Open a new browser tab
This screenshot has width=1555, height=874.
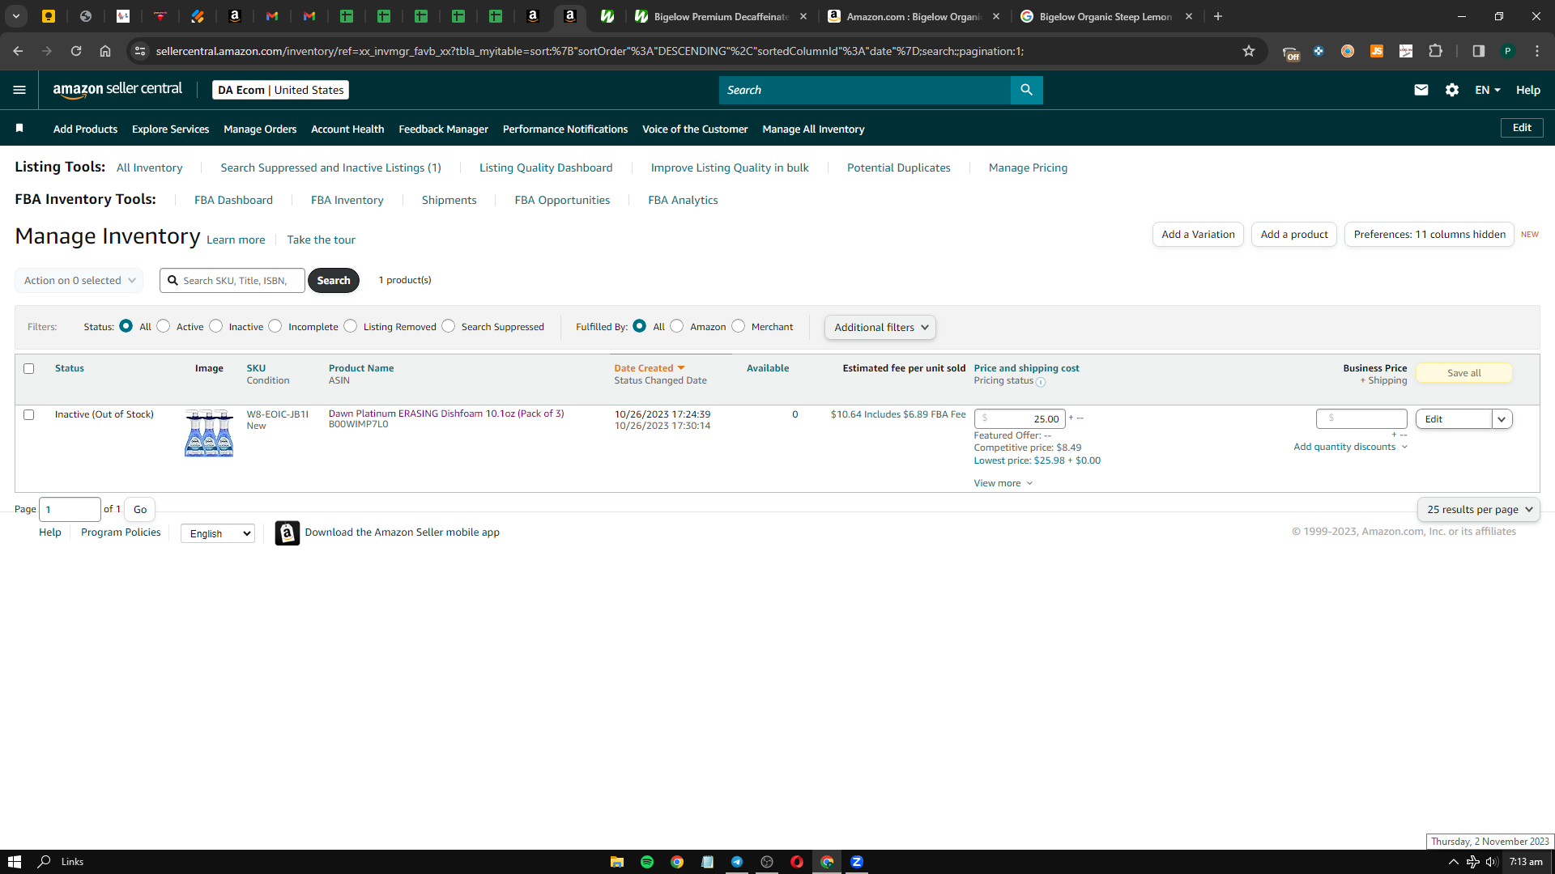(x=1217, y=16)
